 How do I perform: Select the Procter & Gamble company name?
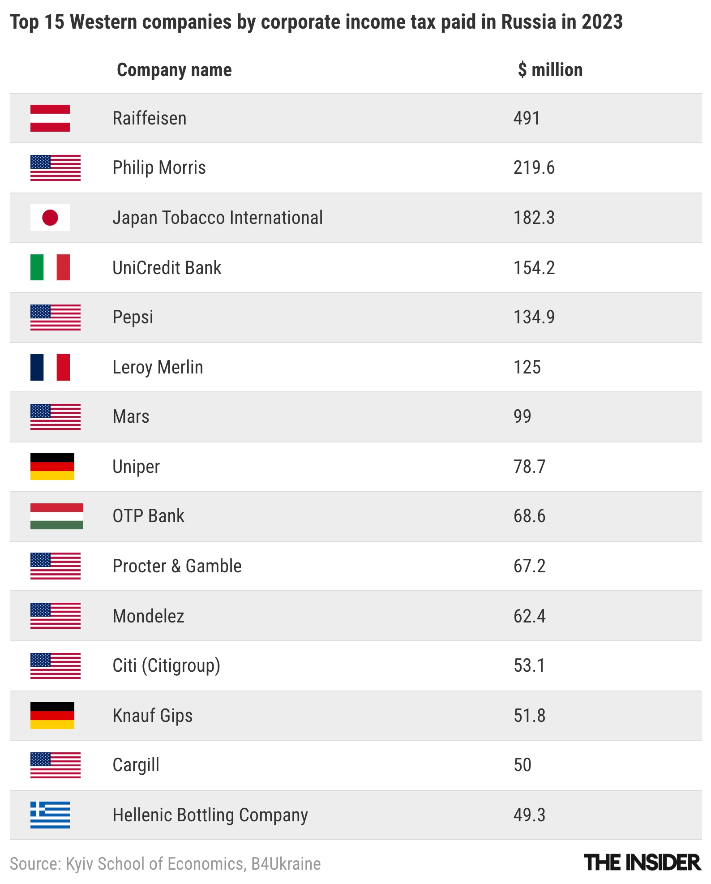177,566
